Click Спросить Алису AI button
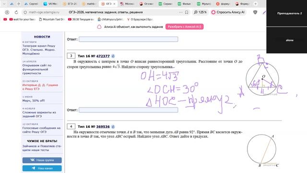The height and width of the screenshot is (173, 307). pyautogui.click(x=228, y=12)
